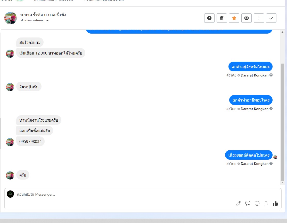Click the message ทำพนักงานโรงแรมครับ
This screenshot has height=223, width=287.
coord(39,120)
